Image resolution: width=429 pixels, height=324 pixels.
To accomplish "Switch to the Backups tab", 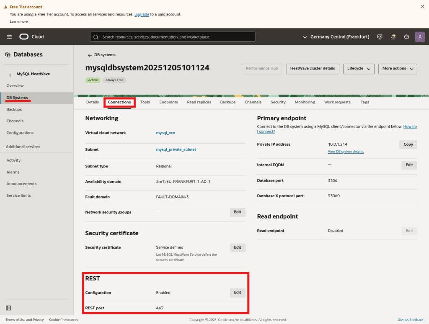I will point(227,102).
